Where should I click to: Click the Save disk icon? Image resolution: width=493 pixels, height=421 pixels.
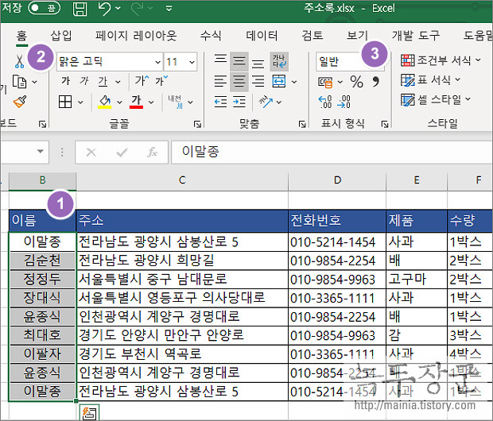[x=80, y=9]
